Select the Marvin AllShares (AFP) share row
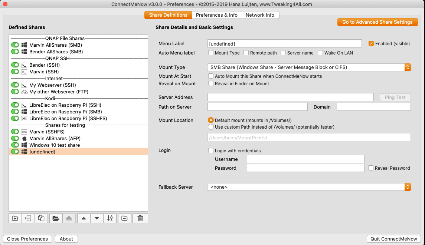 78,138
